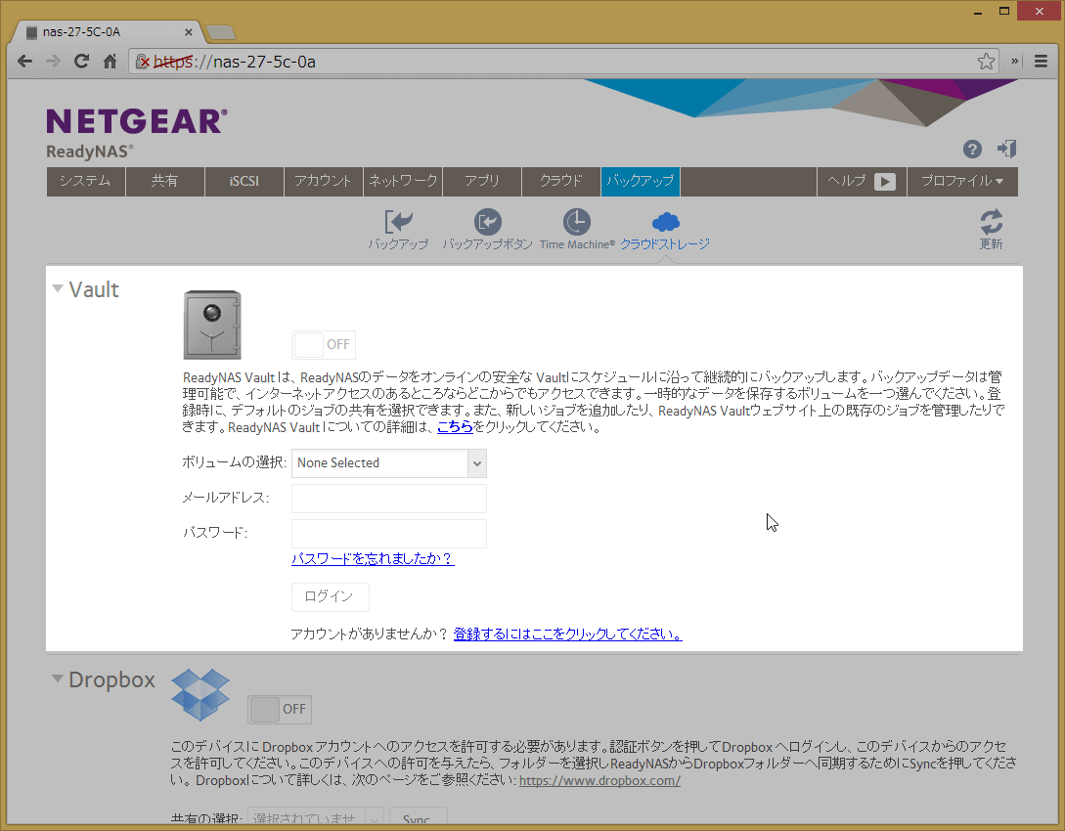Open the バックアップボタン (Backup Button) icon
Image resolution: width=1065 pixels, height=831 pixels.
(x=487, y=223)
